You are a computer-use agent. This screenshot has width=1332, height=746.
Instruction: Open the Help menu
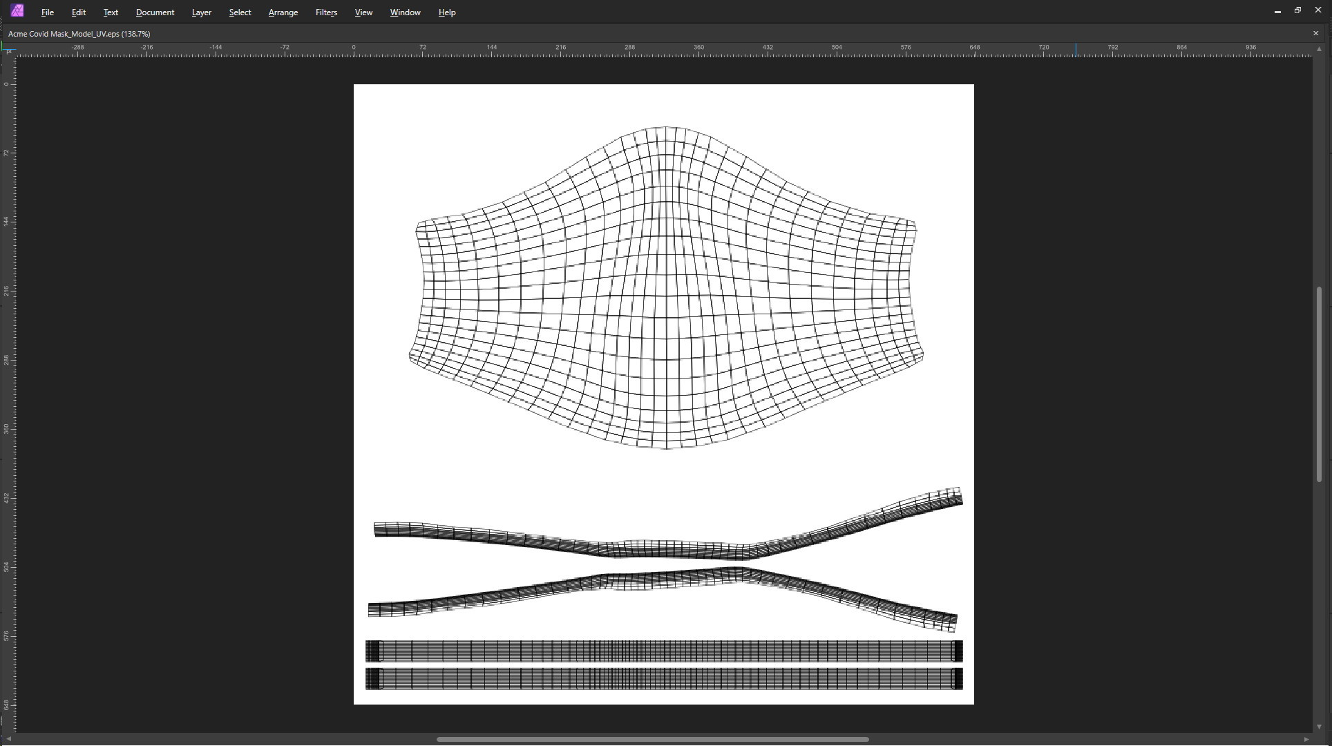446,12
